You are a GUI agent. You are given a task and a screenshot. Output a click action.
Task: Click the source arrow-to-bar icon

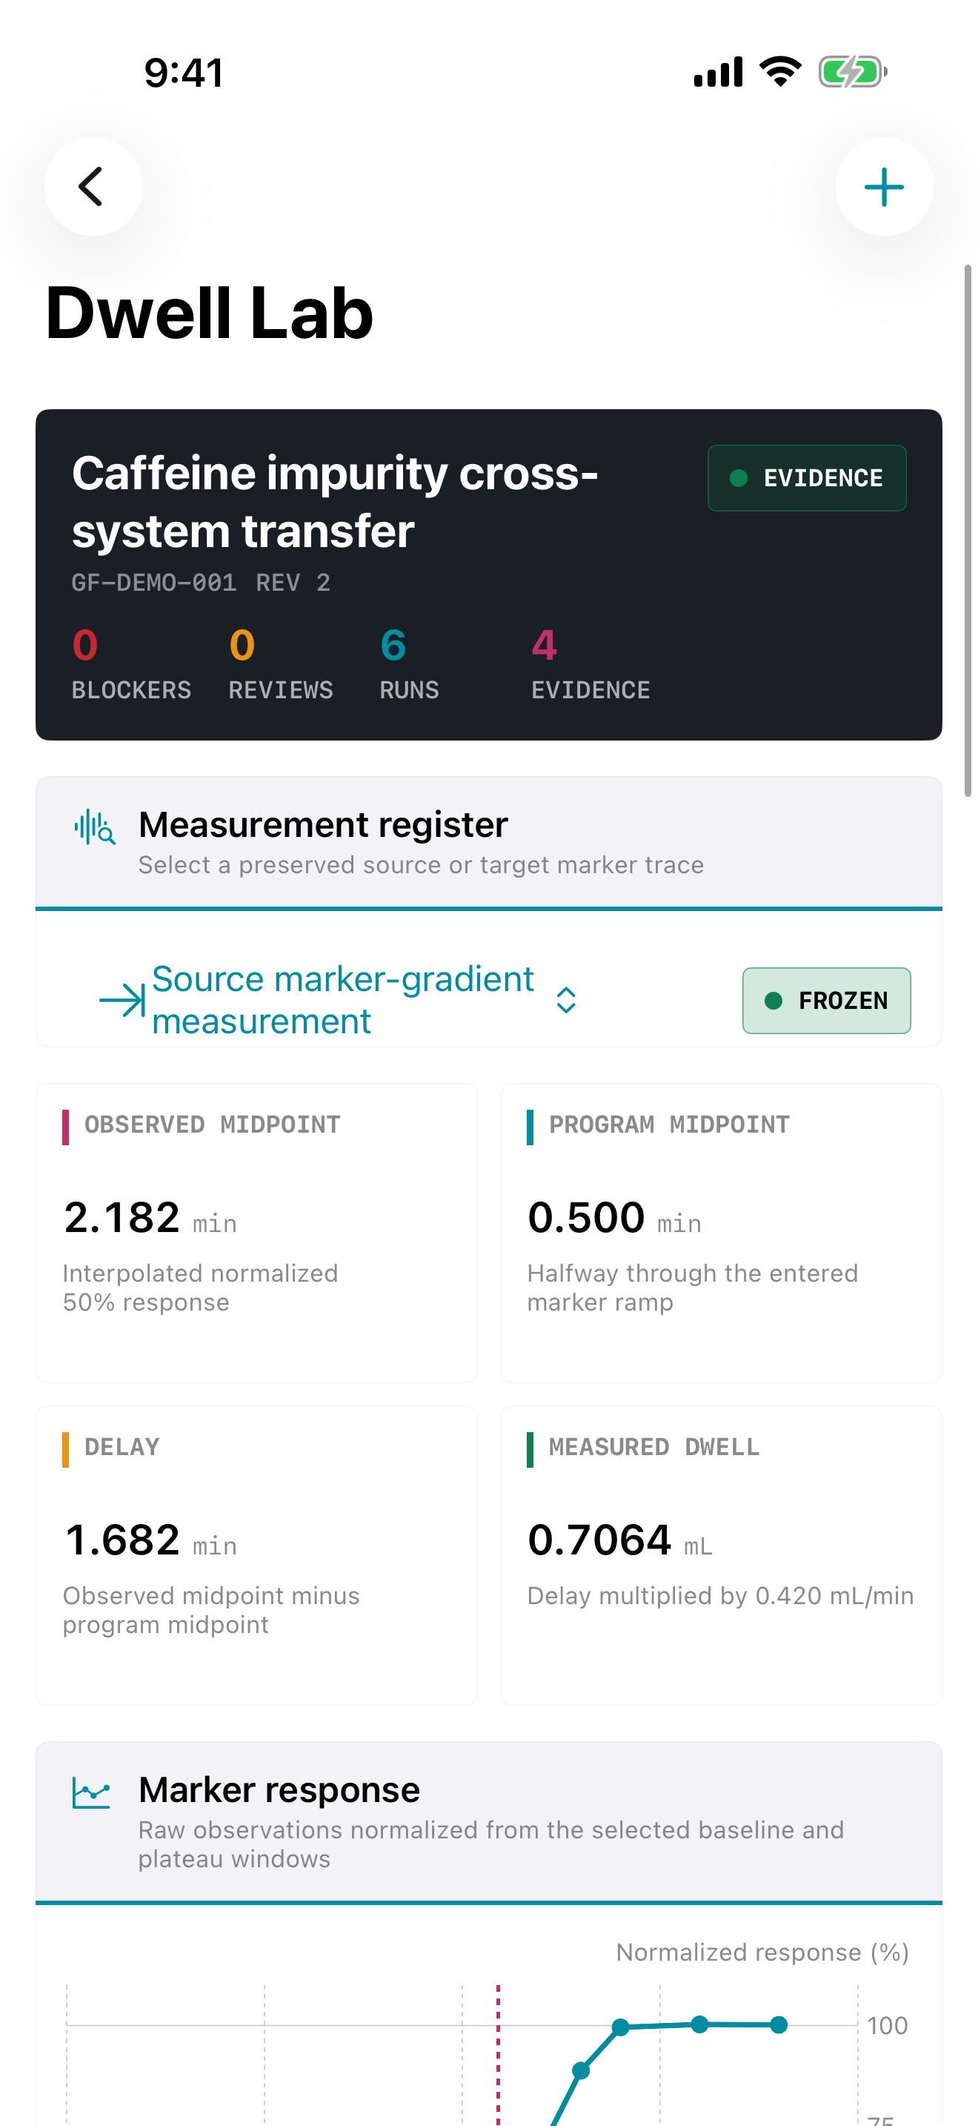click(122, 1000)
